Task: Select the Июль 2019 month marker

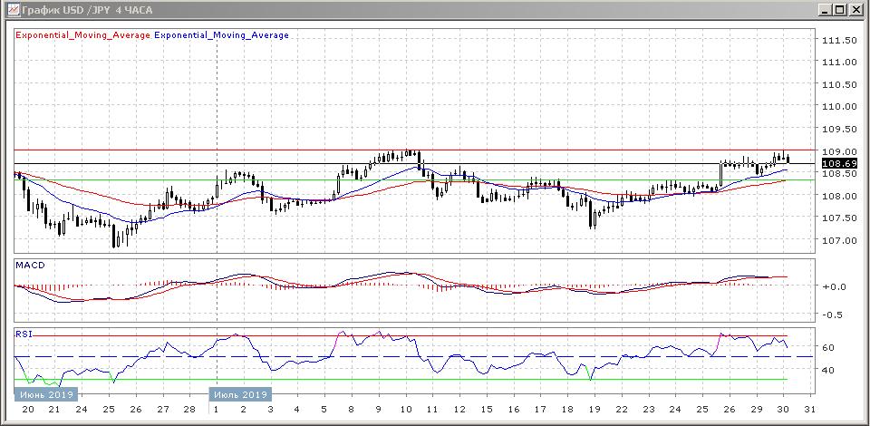Action: click(x=241, y=394)
